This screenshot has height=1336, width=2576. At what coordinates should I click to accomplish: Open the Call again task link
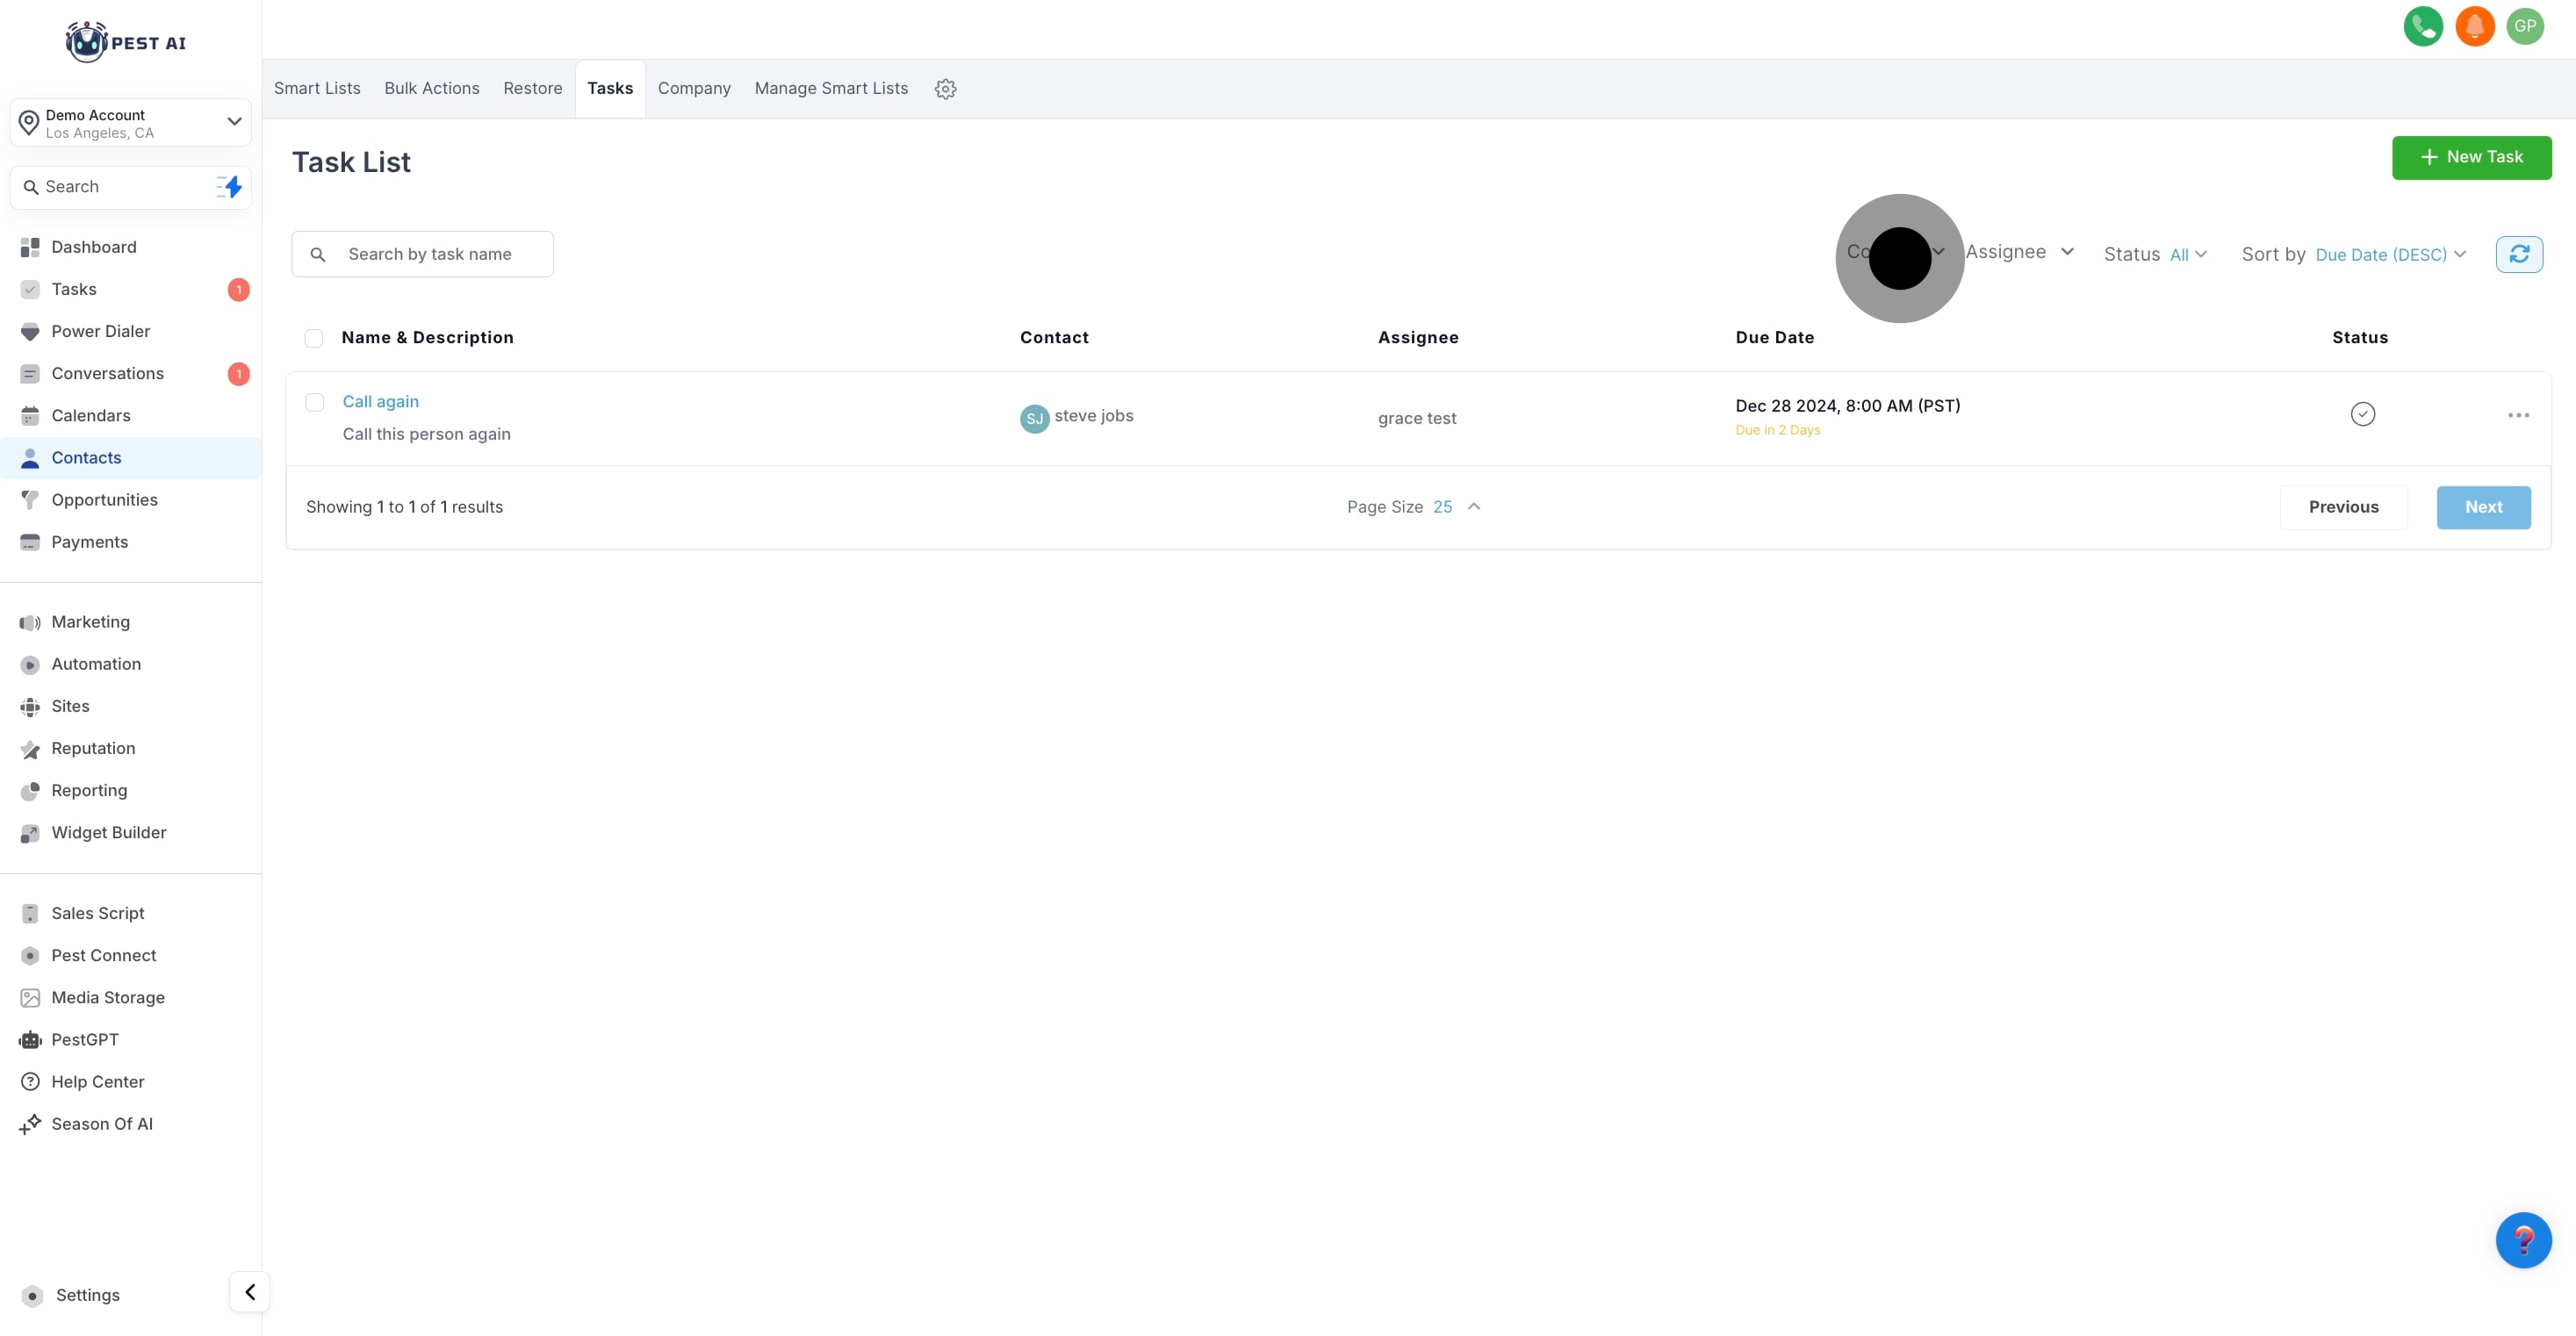(380, 402)
